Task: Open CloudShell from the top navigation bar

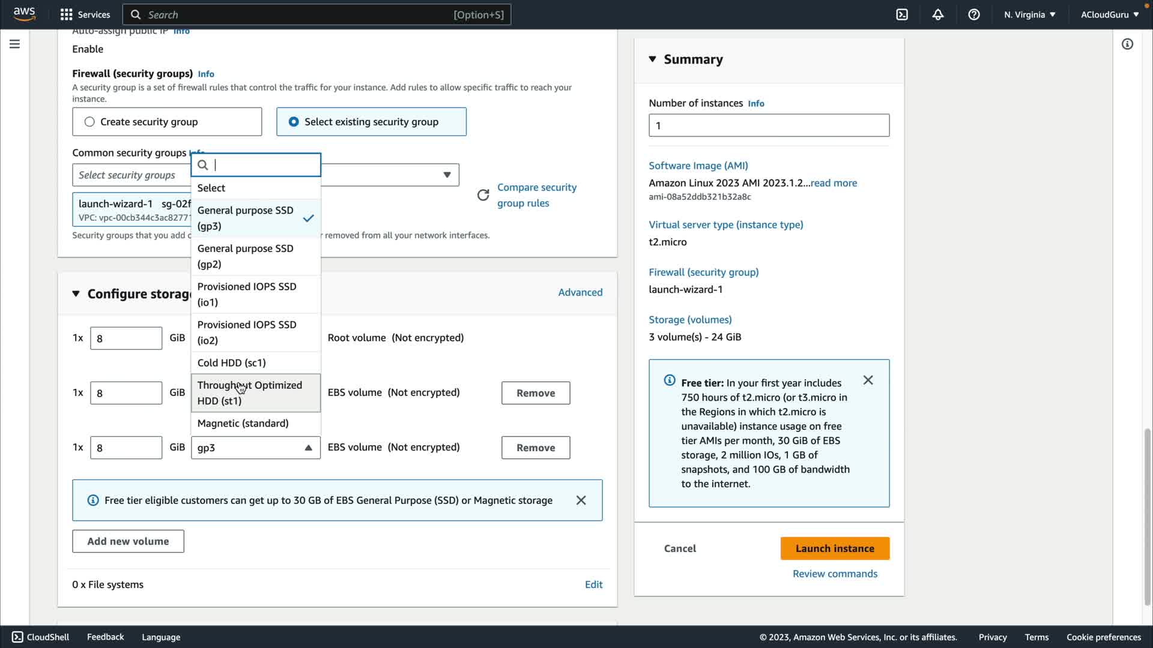Action: (902, 14)
